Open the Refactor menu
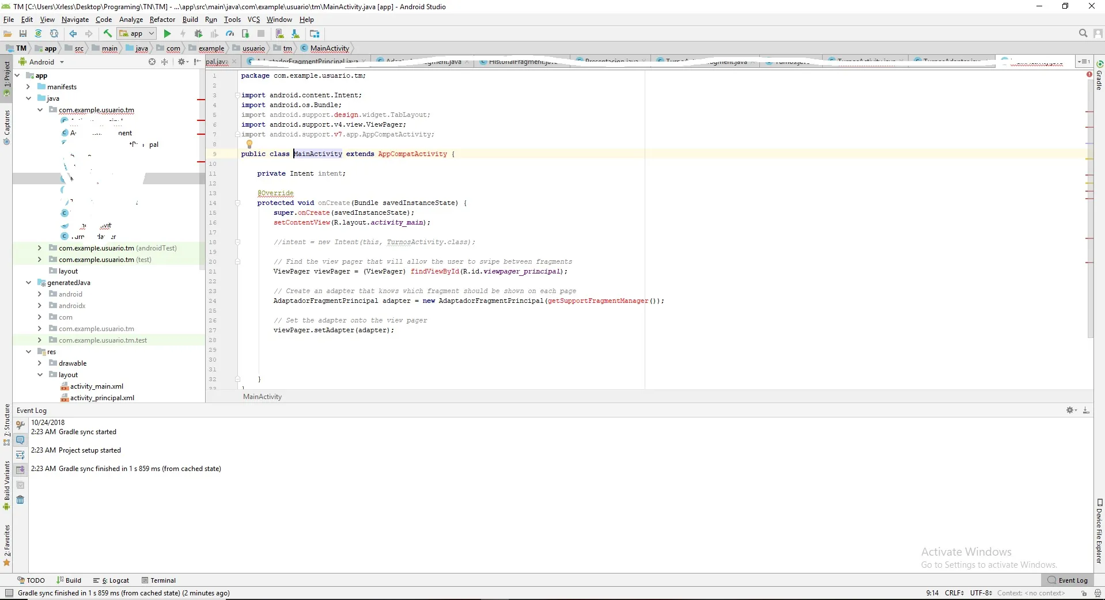Viewport: 1105px width, 600px height. pos(162,20)
